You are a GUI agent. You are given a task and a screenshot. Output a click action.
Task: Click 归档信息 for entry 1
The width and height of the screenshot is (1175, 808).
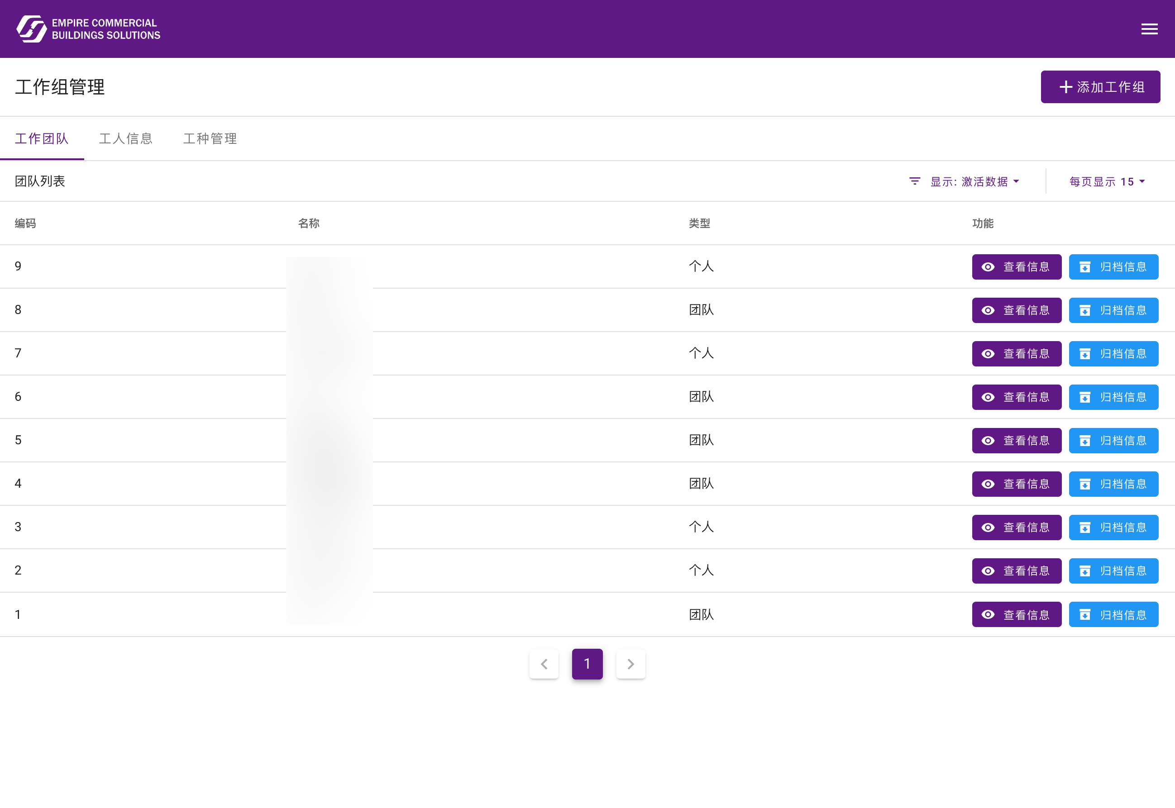[1114, 614]
